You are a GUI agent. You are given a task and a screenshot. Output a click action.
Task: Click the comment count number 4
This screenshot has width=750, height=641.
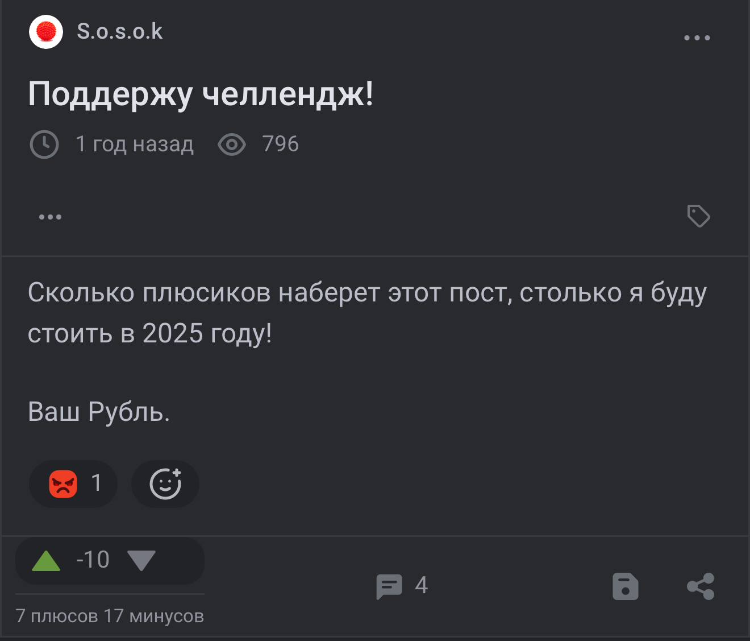(x=421, y=585)
